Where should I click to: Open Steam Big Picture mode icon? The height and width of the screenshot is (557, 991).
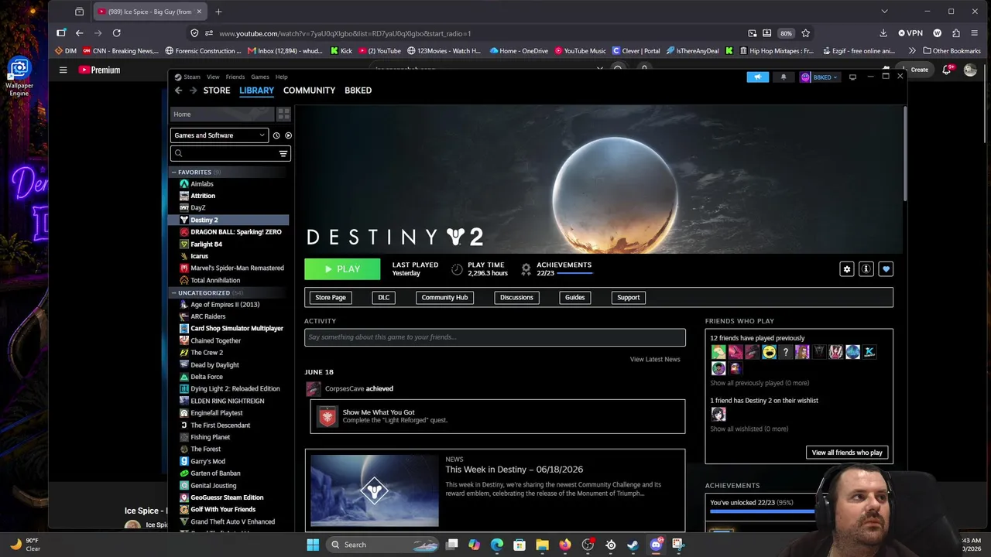(x=852, y=77)
